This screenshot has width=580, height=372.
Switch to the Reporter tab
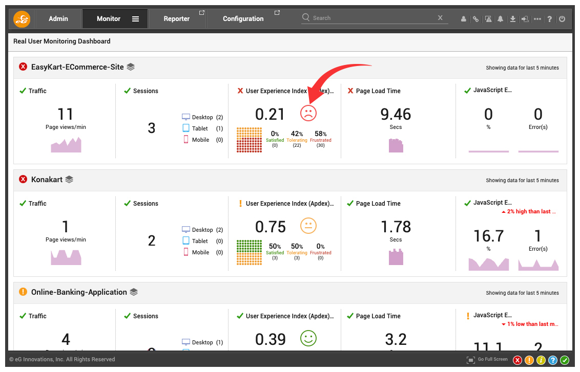[177, 19]
